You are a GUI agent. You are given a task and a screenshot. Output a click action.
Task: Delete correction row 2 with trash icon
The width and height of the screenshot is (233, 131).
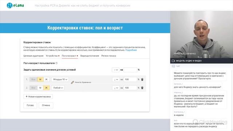142,88
